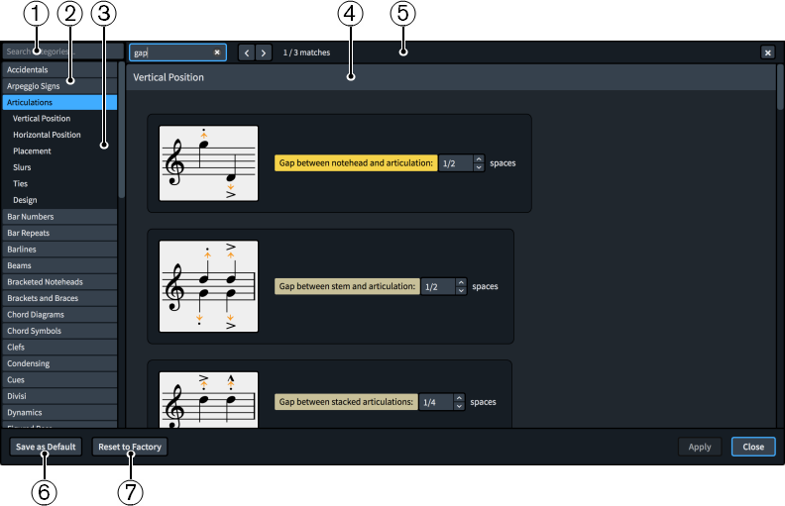Click the stem articulation gap preview image
The width and height of the screenshot is (785, 506).
[x=209, y=286]
